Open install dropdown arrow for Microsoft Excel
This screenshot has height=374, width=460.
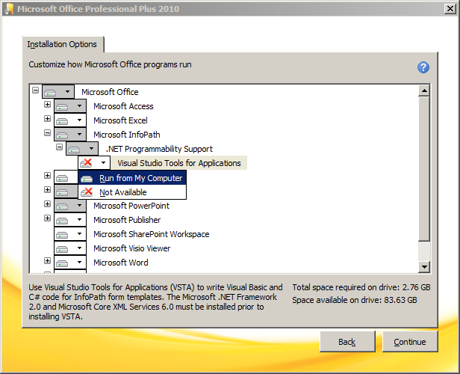point(79,120)
